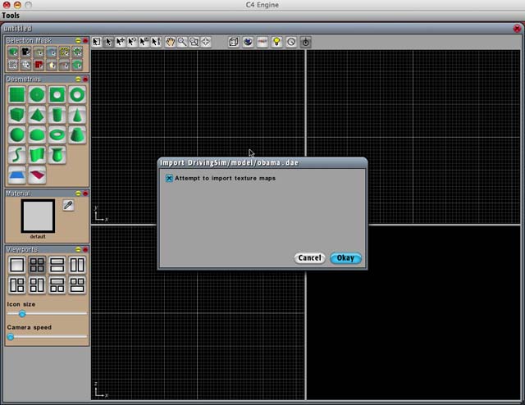The image size is (525, 405).
Task: Cancel the obama.dae import dialog
Action: [x=309, y=257]
